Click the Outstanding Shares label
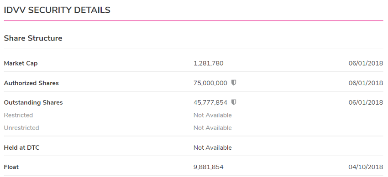388x177 pixels. click(33, 102)
